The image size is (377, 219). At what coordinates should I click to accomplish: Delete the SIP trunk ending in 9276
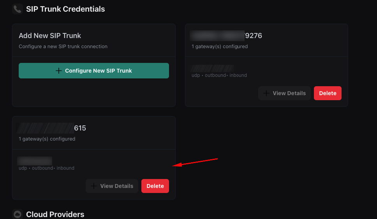328,93
